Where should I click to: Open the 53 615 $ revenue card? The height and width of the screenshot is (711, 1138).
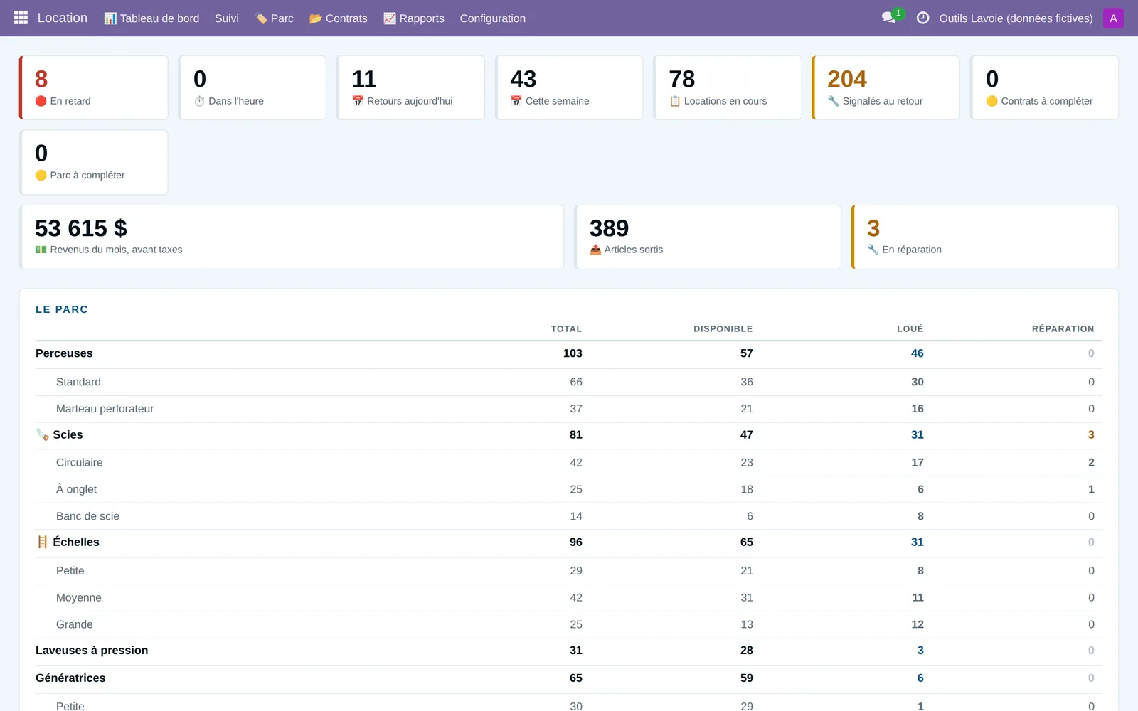(x=292, y=237)
